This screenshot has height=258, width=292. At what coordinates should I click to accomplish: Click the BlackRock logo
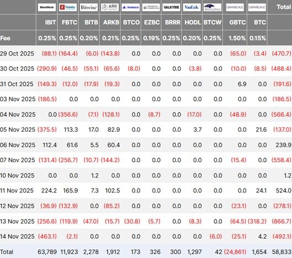click(x=47, y=7)
